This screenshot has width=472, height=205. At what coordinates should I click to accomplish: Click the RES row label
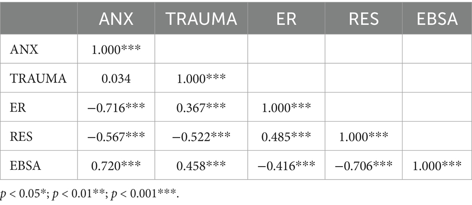point(19,136)
